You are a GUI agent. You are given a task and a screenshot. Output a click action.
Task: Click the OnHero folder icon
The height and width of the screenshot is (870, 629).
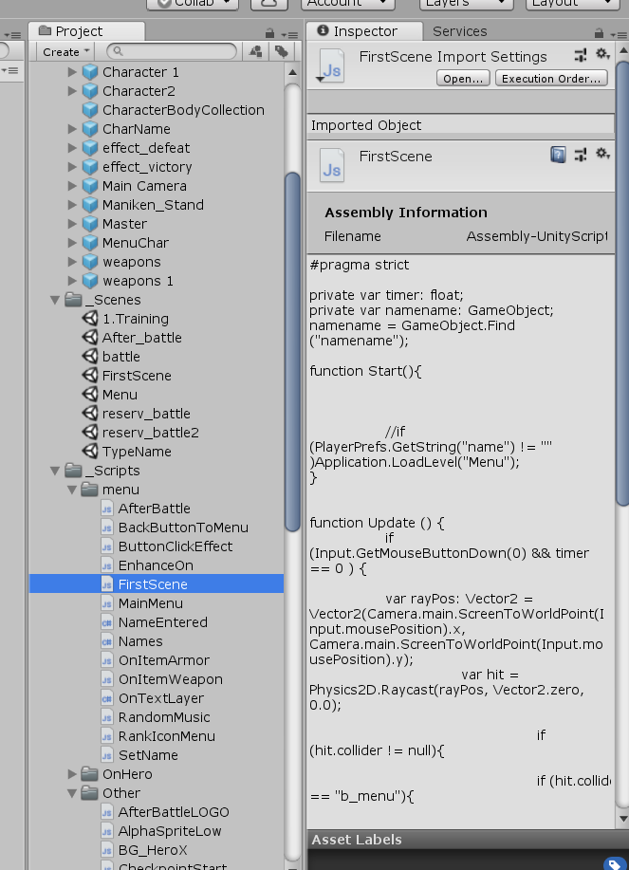(89, 774)
